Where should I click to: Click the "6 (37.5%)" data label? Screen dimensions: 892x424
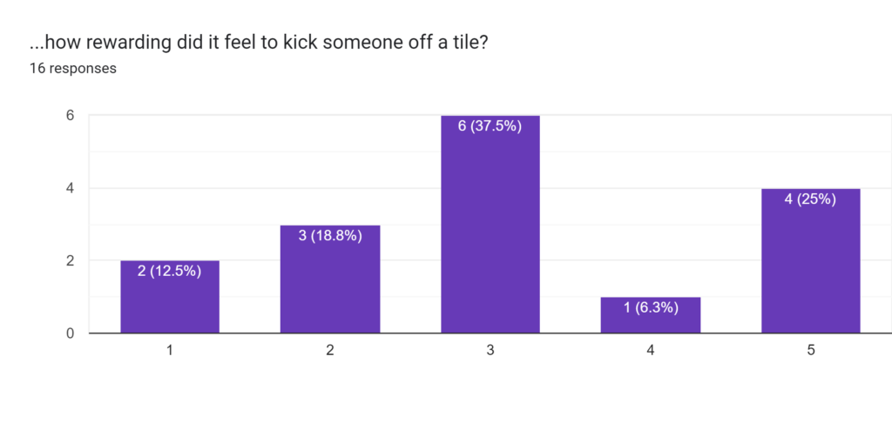pyautogui.click(x=490, y=126)
